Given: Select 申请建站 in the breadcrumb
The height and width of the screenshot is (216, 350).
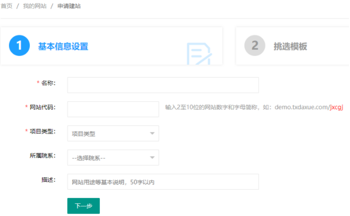Looking at the screenshot, I should (x=68, y=6).
